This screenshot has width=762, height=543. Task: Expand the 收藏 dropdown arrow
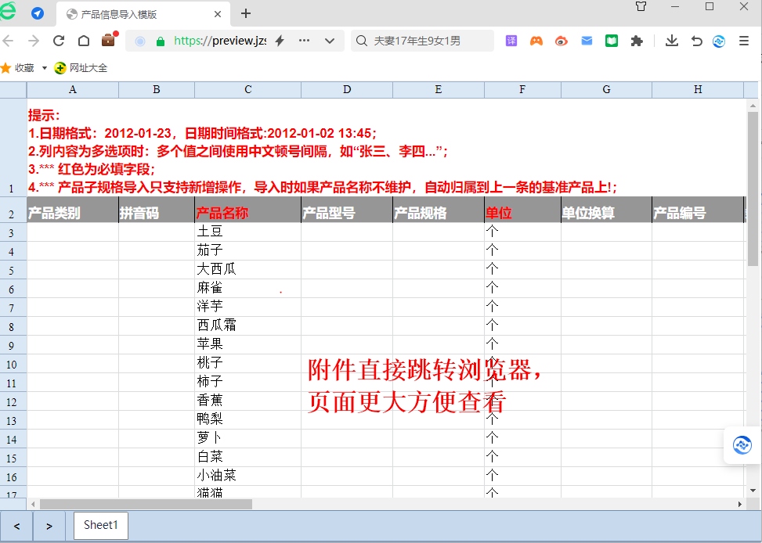coord(44,68)
